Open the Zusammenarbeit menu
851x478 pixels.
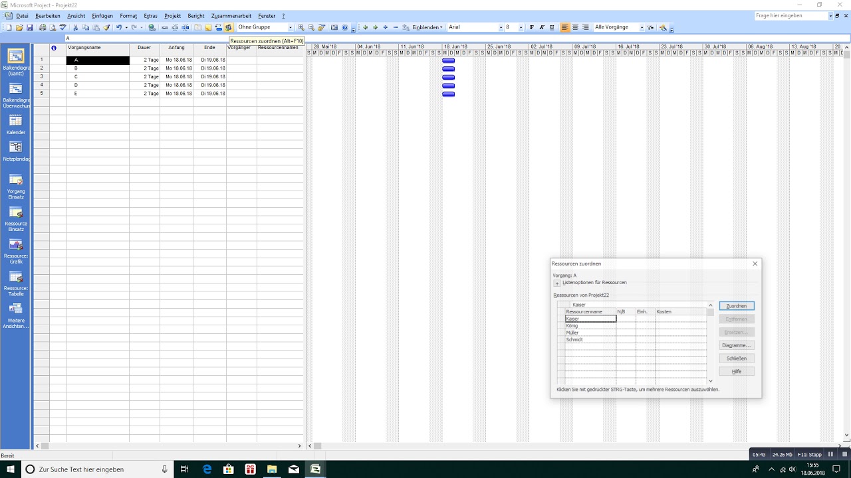[x=231, y=15]
